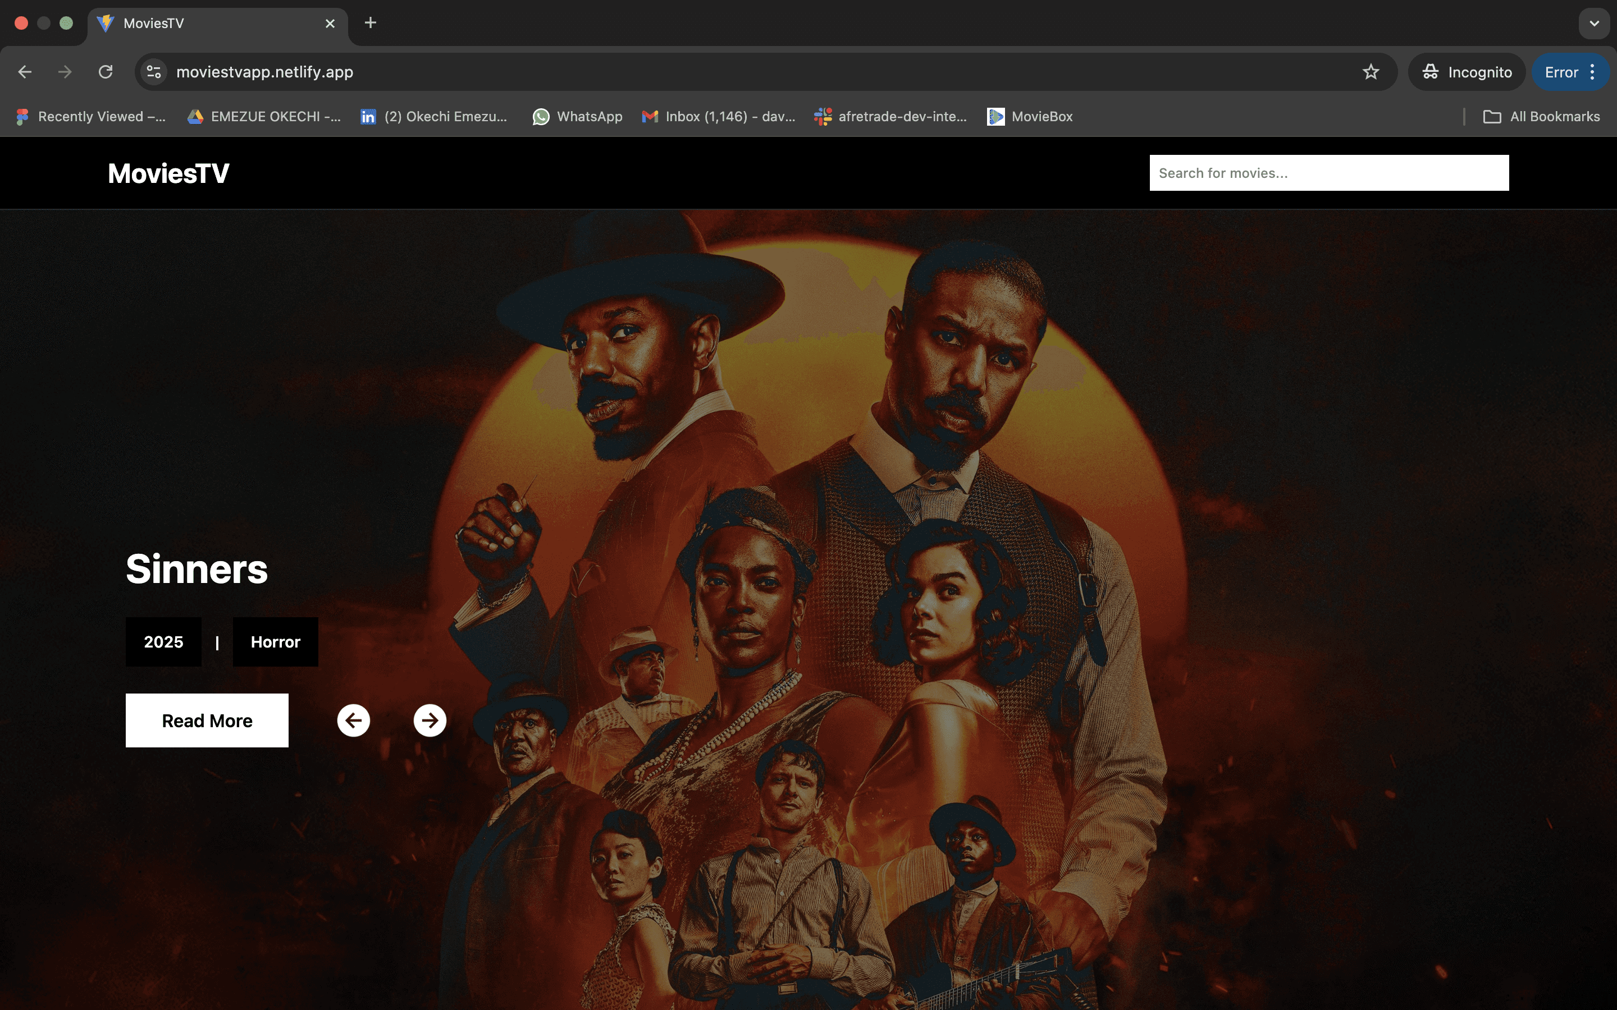The width and height of the screenshot is (1617, 1010).
Task: Reload the page with refresh icon
Action: coord(106,72)
